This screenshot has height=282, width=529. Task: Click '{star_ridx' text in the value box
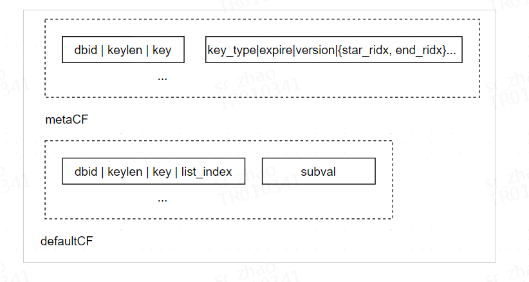[x=364, y=50]
